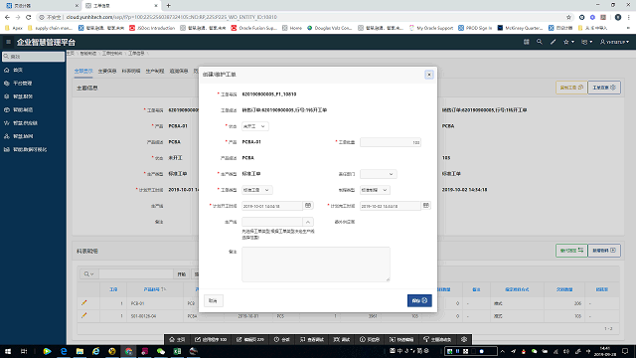This screenshot has height=358, width=636.
Task: Switch to the 主要信息 tab
Action: [107, 71]
